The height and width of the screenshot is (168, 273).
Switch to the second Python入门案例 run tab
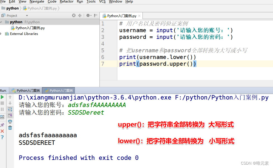(59, 91)
